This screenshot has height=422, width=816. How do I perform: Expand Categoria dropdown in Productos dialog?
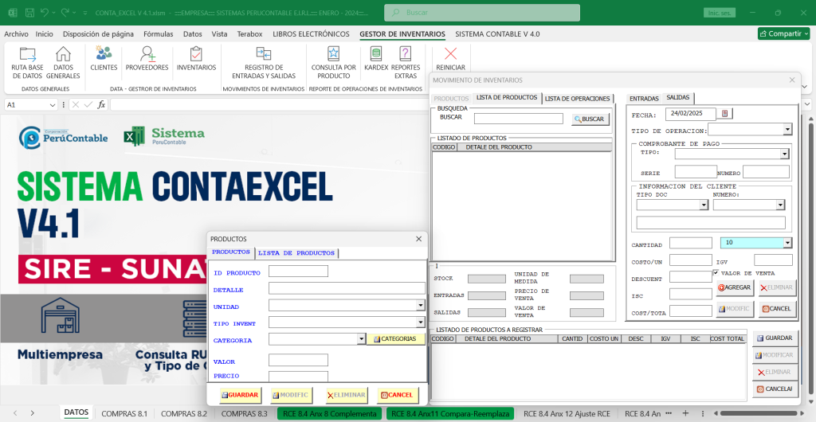pos(362,339)
